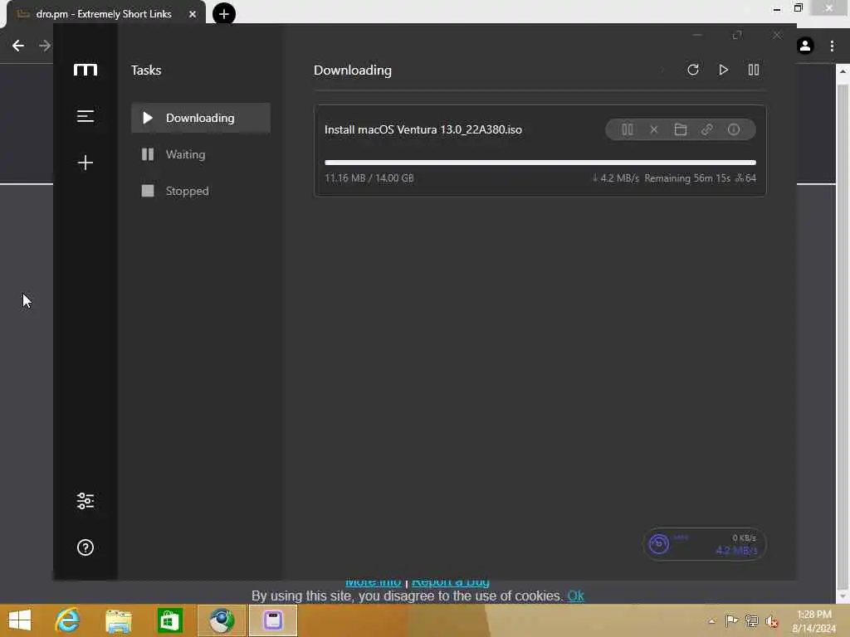Open Internet Explorer from taskbar

pyautogui.click(x=67, y=620)
